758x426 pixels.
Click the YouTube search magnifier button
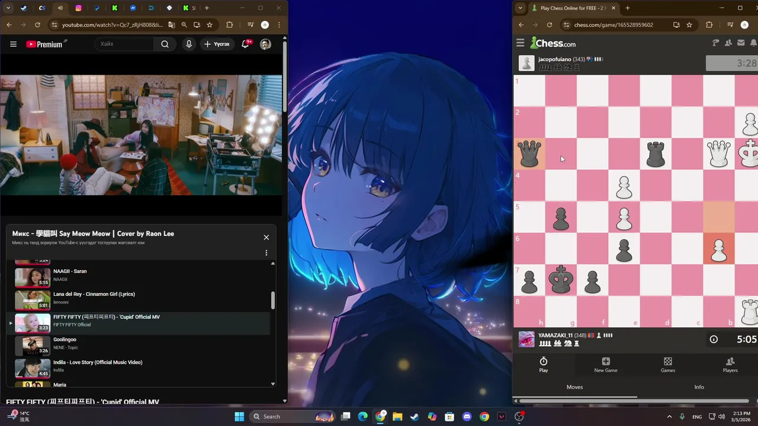tap(165, 44)
